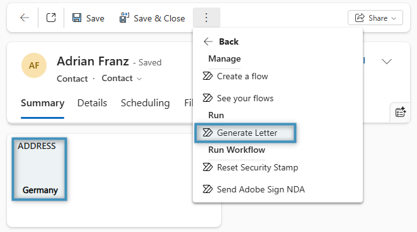Open record in new window icon

point(51,18)
